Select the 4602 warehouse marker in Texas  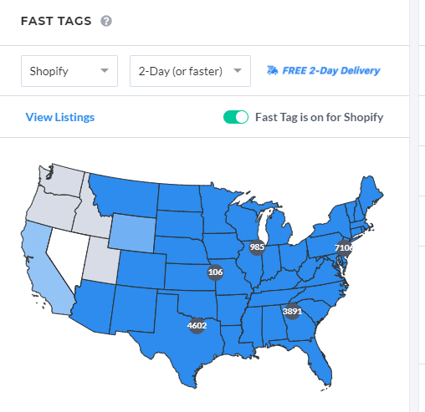tap(197, 326)
